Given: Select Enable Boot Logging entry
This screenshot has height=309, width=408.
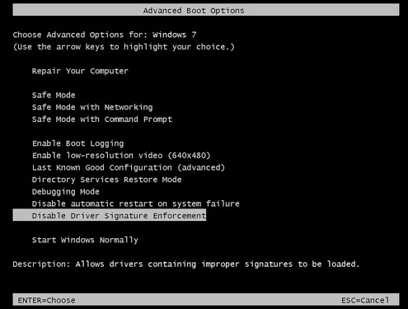Looking at the screenshot, I should click(78, 143).
